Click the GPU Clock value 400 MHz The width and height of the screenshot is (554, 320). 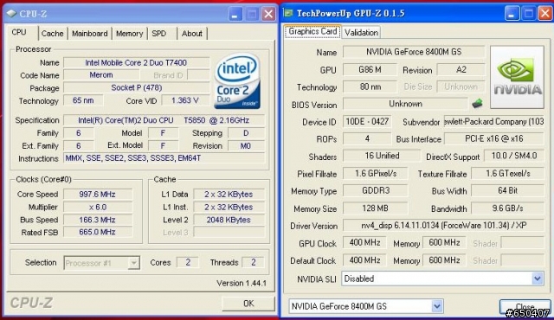coord(364,243)
